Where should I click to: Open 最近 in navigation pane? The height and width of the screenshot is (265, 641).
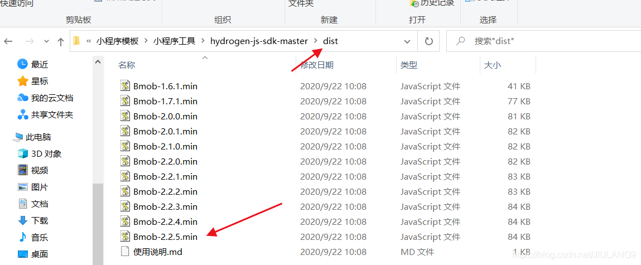click(x=40, y=64)
